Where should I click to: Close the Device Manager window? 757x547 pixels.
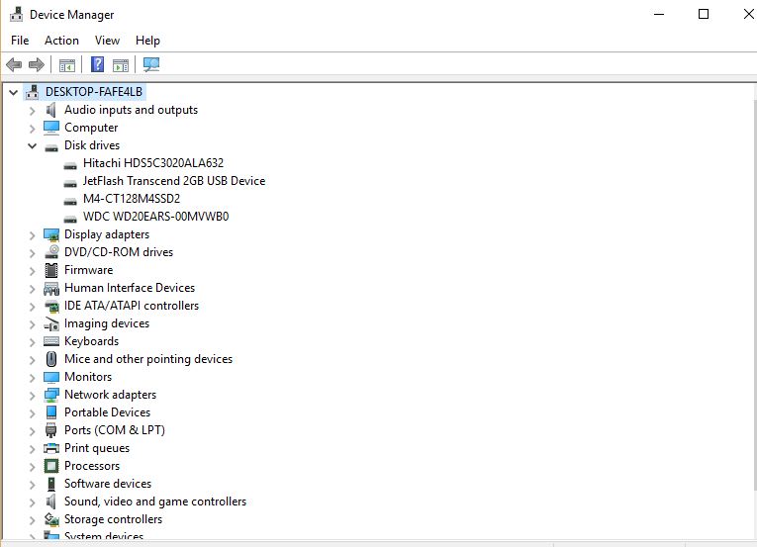(x=747, y=14)
